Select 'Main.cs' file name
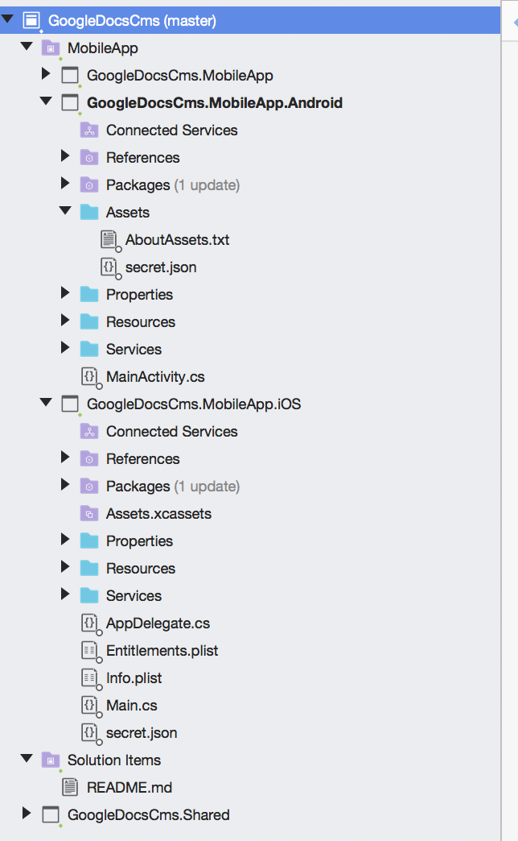This screenshot has height=841, width=518. tap(132, 706)
